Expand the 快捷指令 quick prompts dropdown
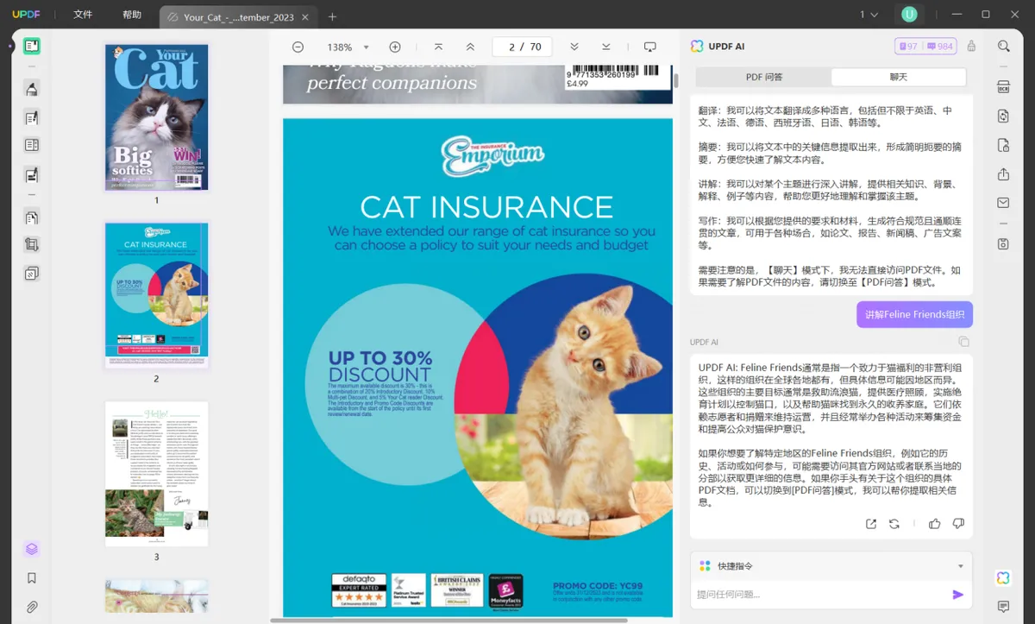1035x624 pixels. tap(961, 566)
